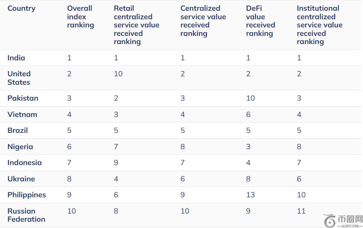Screen dimensions: 363x228
Task: Click the Retail centralized service value header
Action: tap(136, 25)
